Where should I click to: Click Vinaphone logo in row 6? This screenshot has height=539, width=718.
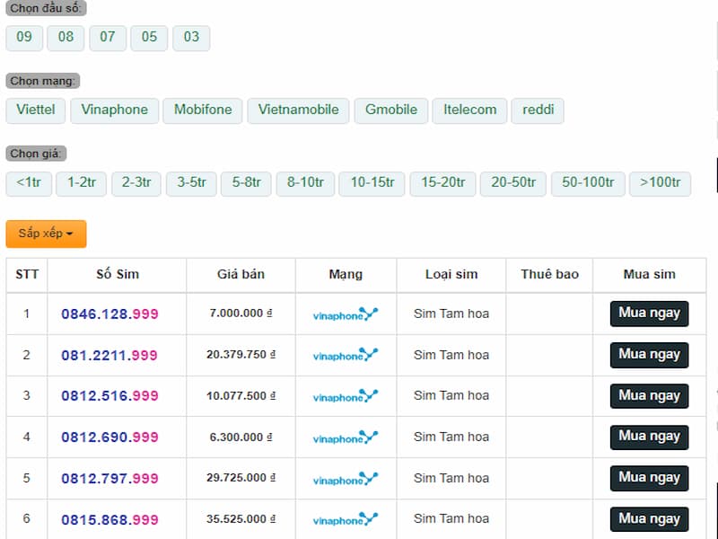click(346, 520)
